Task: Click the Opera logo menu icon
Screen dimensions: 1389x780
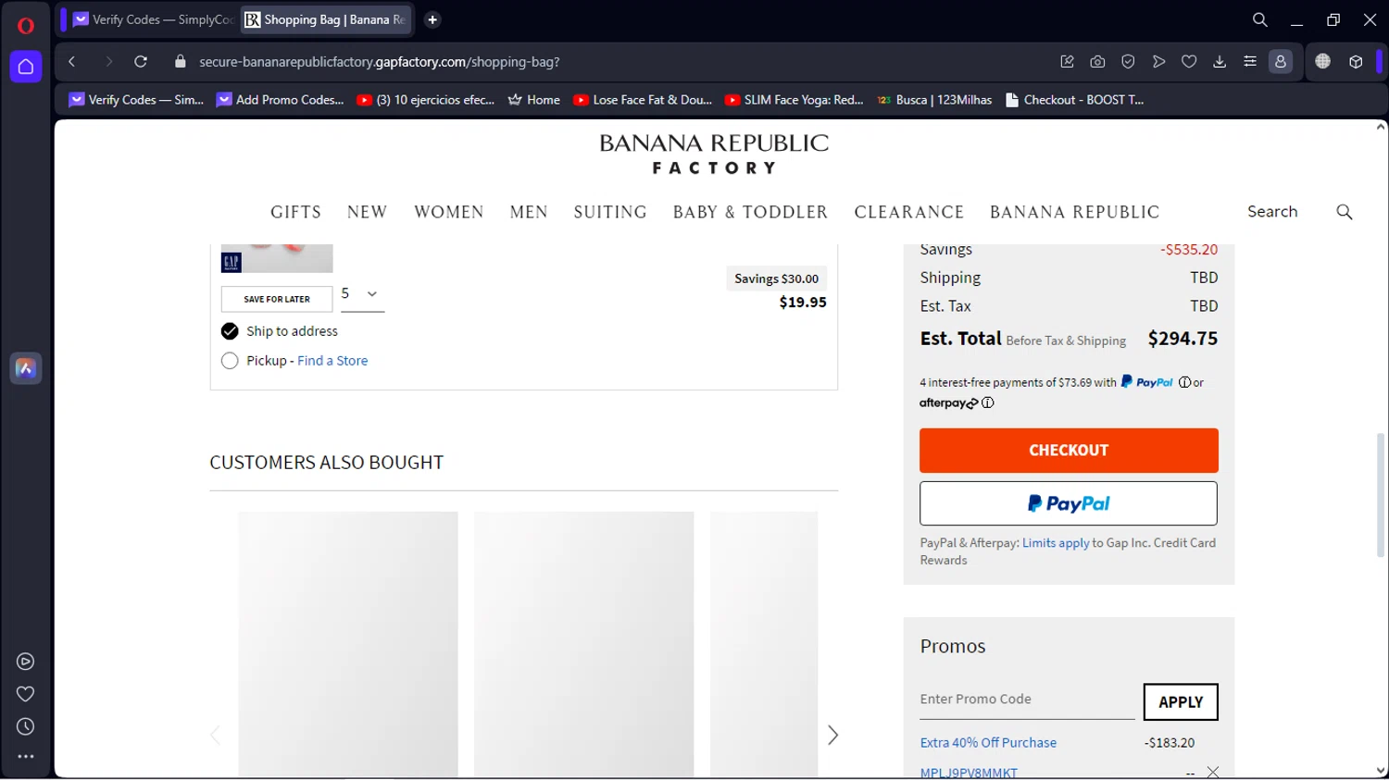Action: (x=26, y=26)
